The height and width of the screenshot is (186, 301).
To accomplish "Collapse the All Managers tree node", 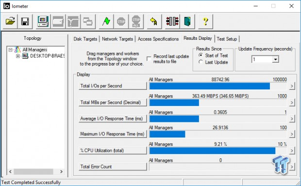I will tap(10, 50).
